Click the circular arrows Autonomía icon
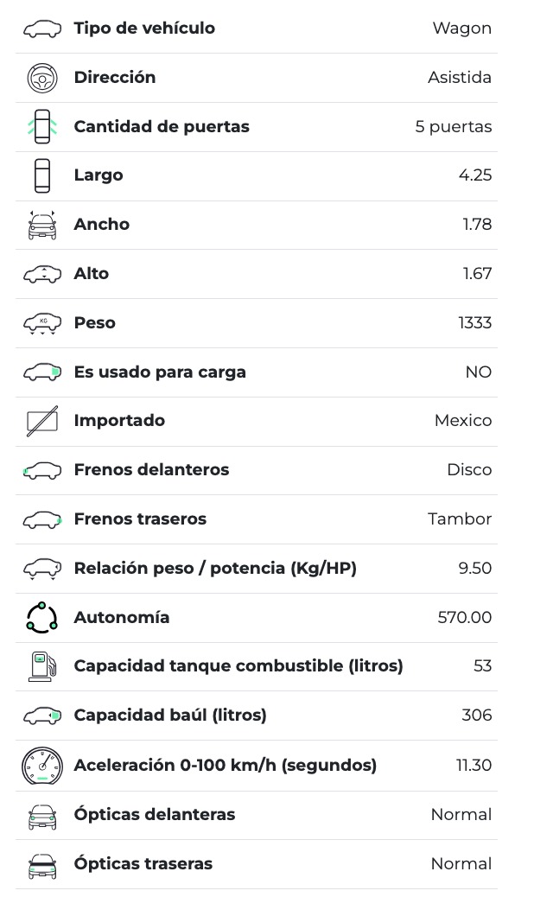This screenshot has height=897, width=553. 42,618
